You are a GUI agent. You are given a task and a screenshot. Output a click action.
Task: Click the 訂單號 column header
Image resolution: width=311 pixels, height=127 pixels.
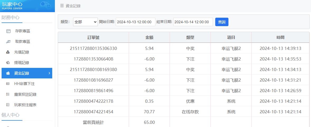point(93,37)
